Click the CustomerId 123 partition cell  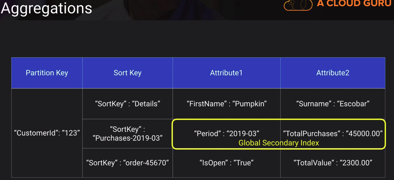[47, 133]
